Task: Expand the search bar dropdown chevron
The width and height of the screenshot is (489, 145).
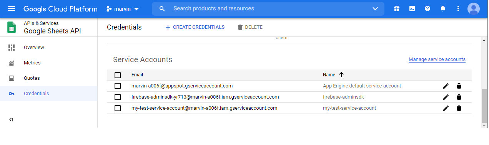Action: coord(375,8)
